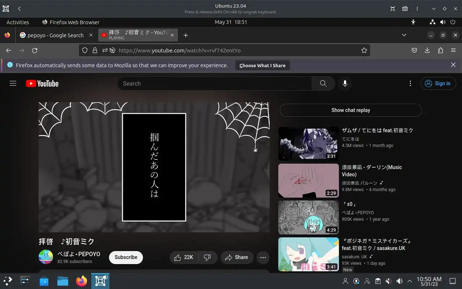The width and height of the screenshot is (462, 289).
Task: Save page to Pocket
Action: click(414, 51)
